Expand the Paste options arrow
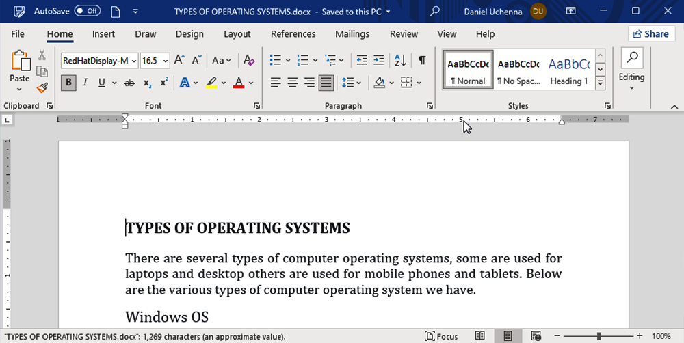 [20, 90]
